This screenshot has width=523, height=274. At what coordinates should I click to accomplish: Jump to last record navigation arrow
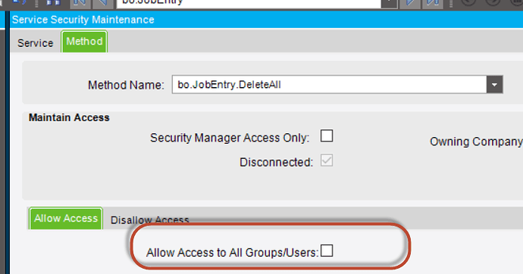tap(433, 3)
